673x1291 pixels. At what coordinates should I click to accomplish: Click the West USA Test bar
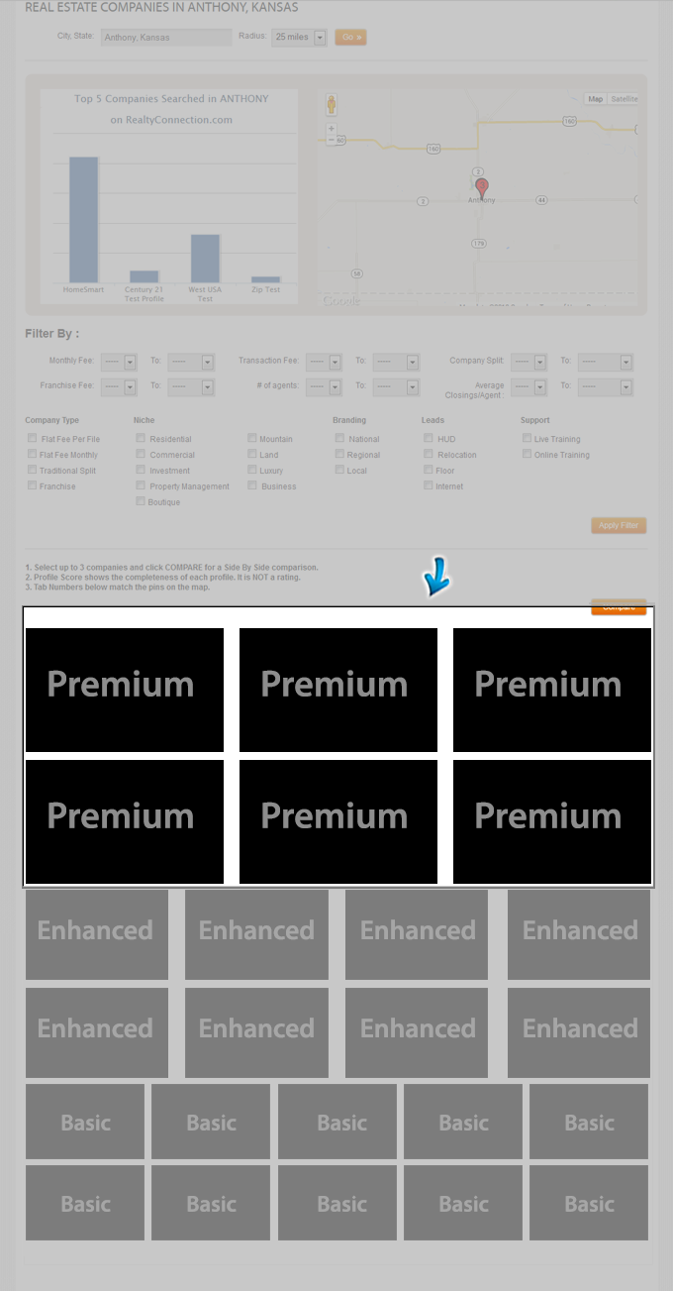(x=205, y=259)
